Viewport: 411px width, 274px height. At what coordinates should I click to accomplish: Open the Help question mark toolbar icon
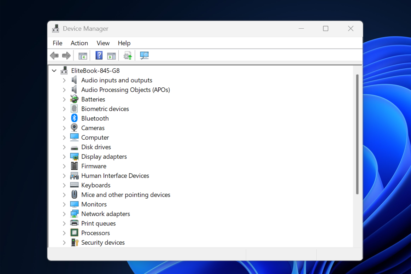tap(99, 56)
